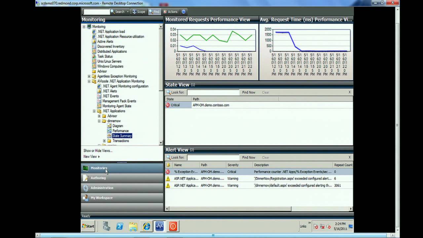Screen dimensions: 423x238
Task: Click .NET Agent Monitoring configuration icon
Action: (99, 86)
